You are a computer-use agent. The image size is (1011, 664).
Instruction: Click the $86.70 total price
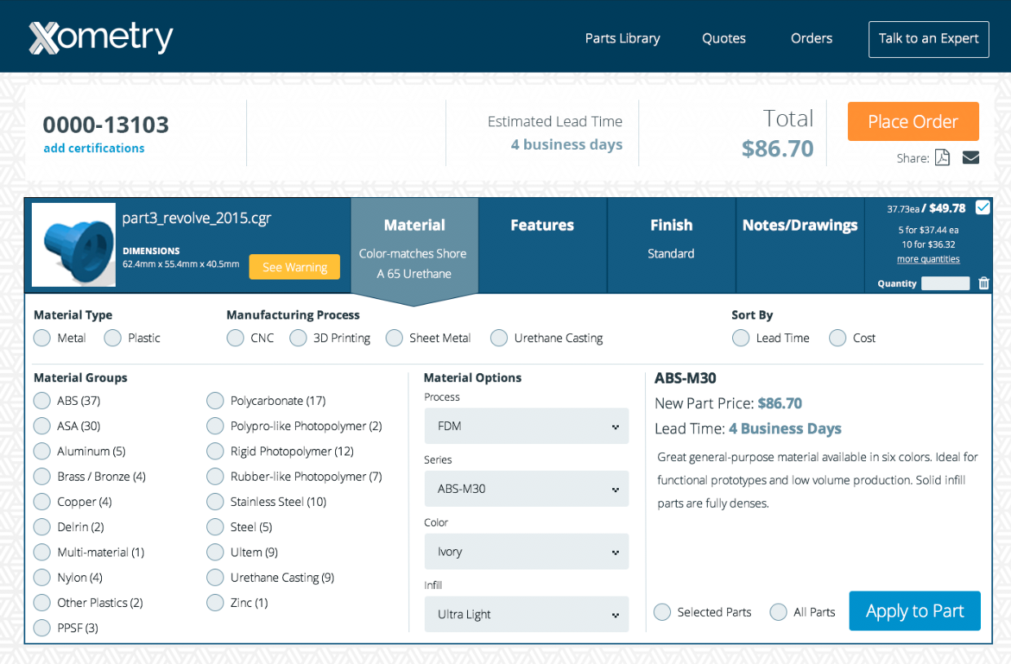pyautogui.click(x=778, y=148)
